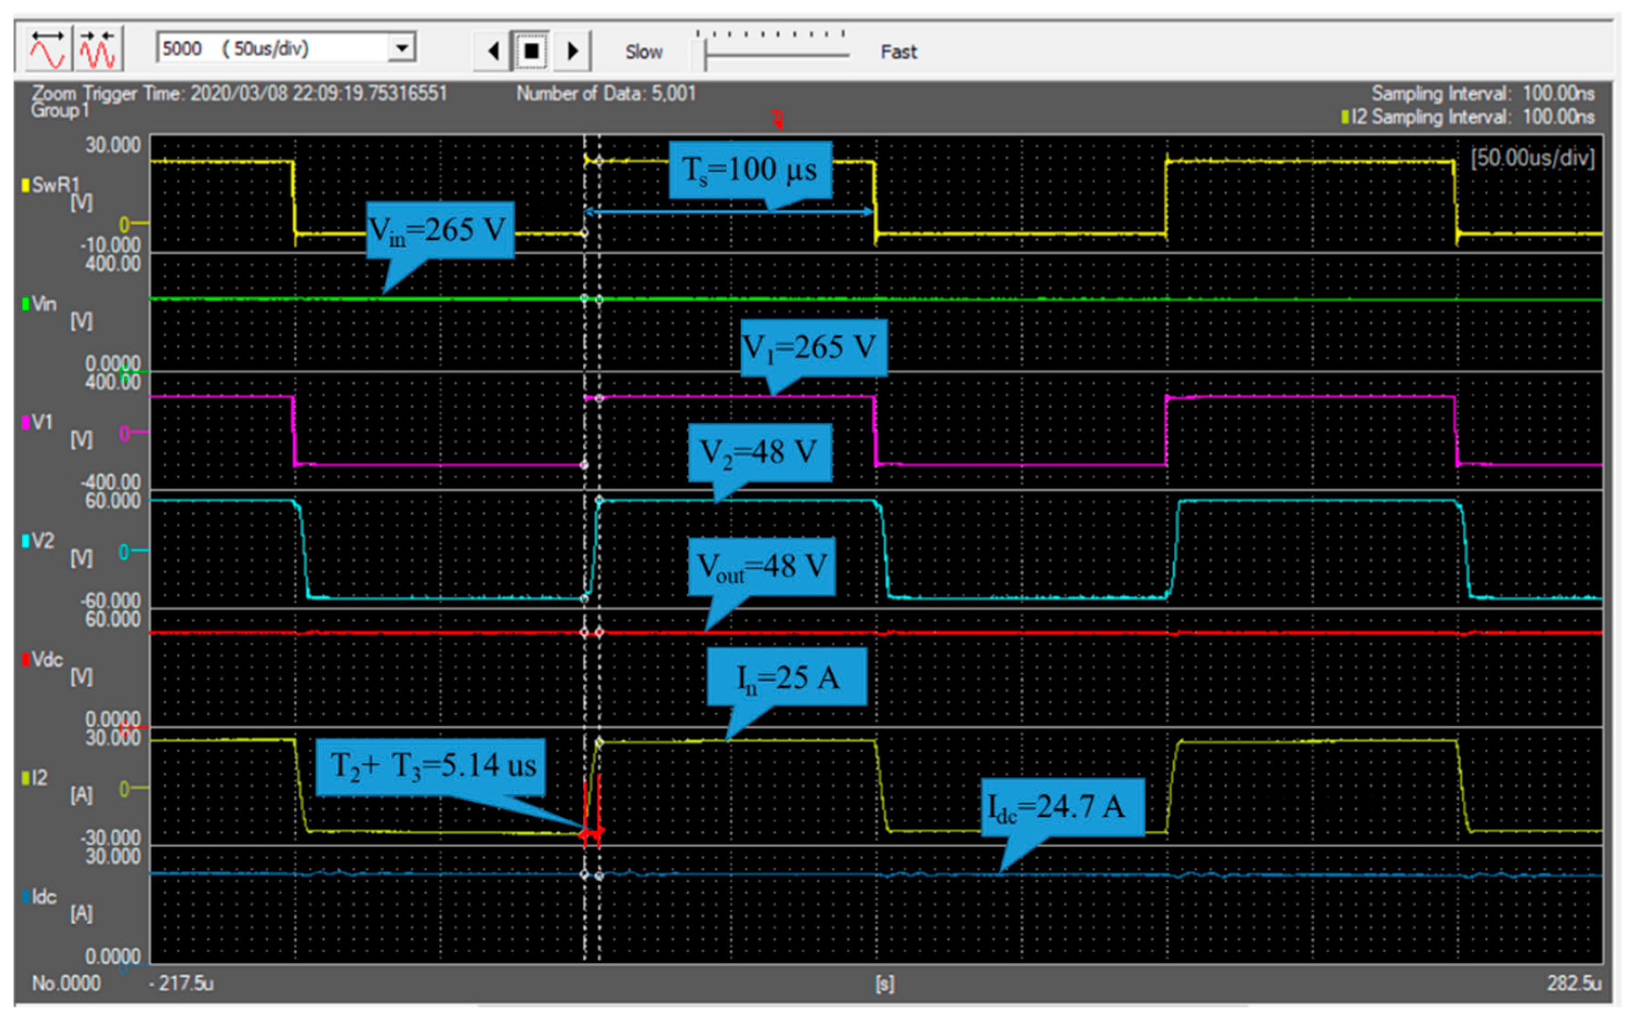This screenshot has width=1631, height=1022.
Task: Click the Vin=265 V annotation callout
Action: click(x=439, y=230)
